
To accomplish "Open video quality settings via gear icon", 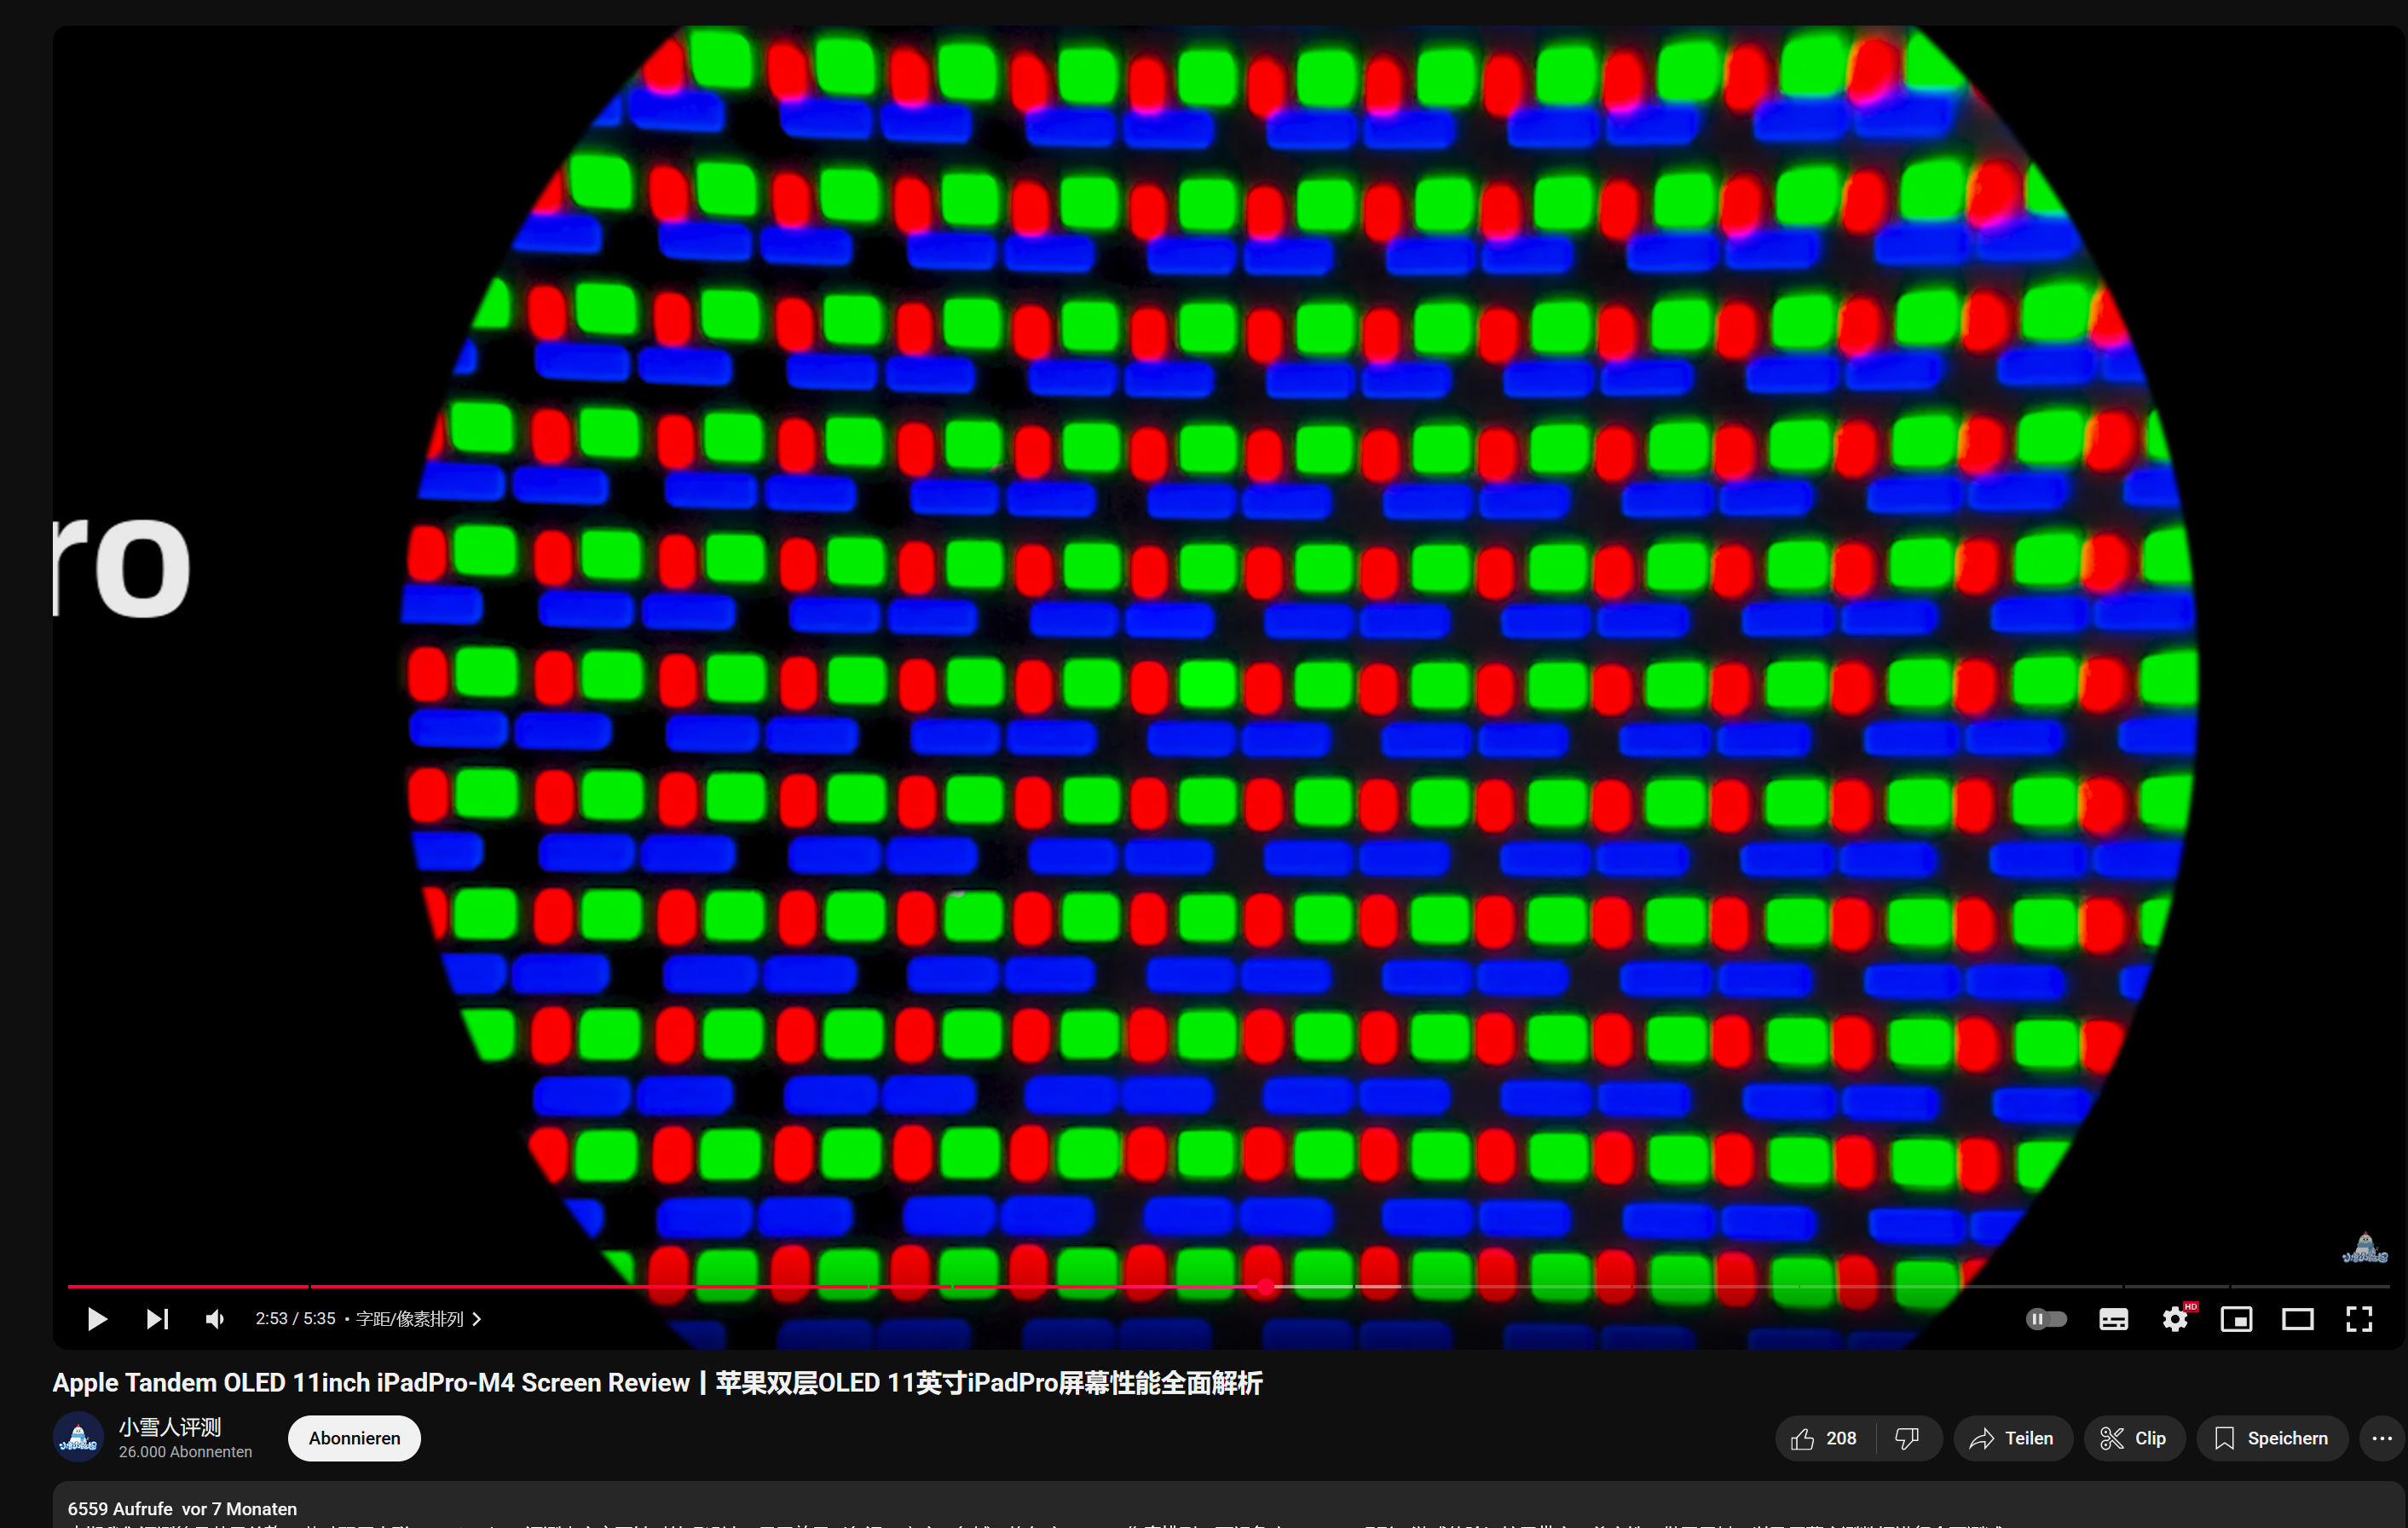I will tap(2174, 1319).
